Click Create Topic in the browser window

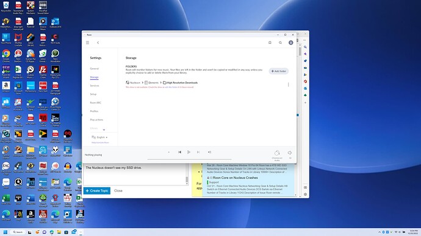[x=97, y=191]
